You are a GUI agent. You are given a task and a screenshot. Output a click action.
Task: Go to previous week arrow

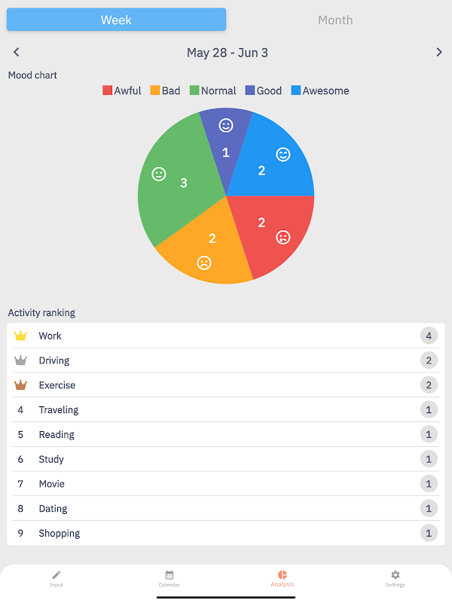coord(17,52)
